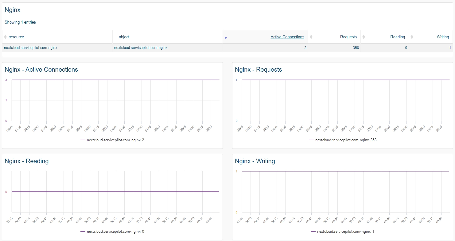
Task: Click the Writing value 1 in table
Action: point(450,48)
